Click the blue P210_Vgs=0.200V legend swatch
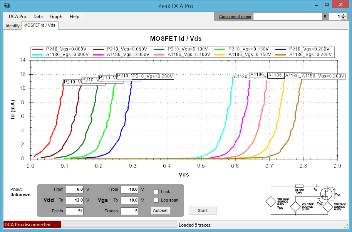The width and height of the screenshot is (352, 232). coord(281,49)
